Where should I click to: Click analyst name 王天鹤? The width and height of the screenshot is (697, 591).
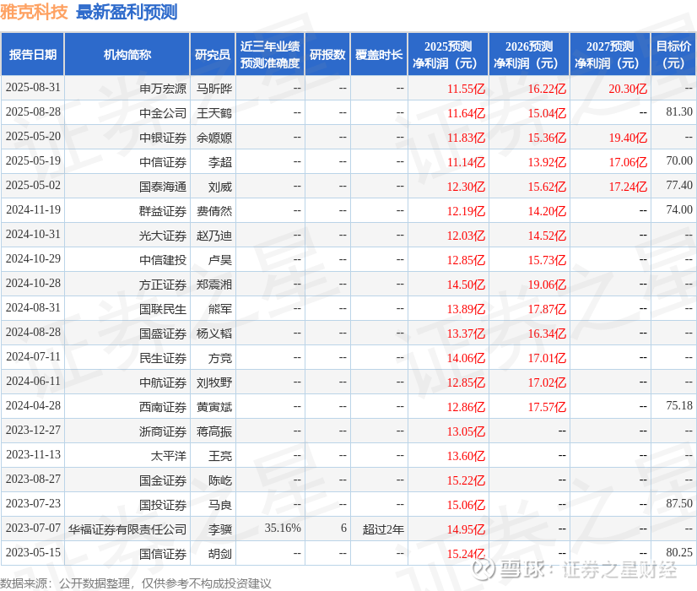(x=214, y=113)
